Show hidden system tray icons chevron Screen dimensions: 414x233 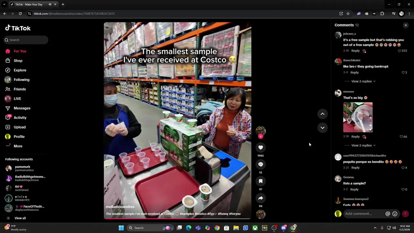click(x=375, y=228)
